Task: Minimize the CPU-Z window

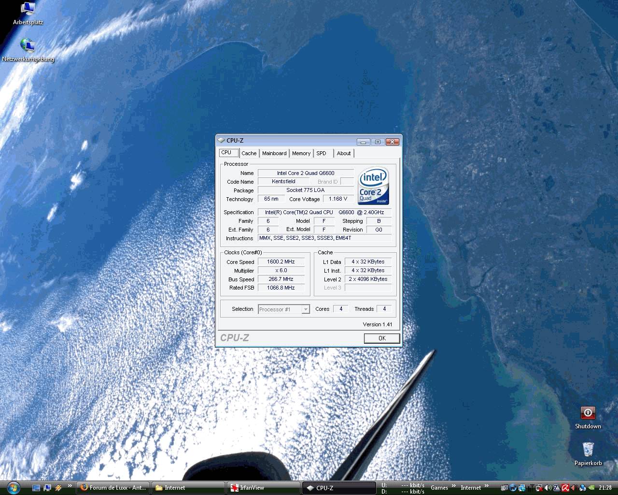Action: [364, 142]
